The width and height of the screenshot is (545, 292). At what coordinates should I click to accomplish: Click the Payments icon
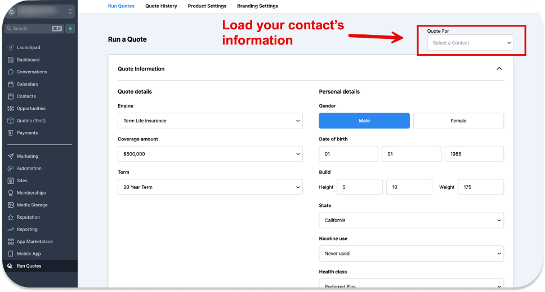11,132
